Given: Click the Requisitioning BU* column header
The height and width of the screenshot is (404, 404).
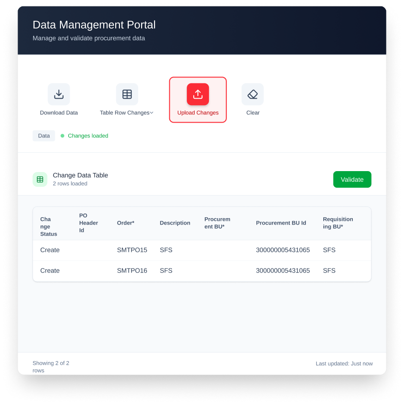Looking at the screenshot, I should (x=338, y=223).
